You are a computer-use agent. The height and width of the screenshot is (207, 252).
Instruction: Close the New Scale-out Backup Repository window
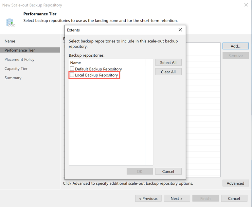246,5
